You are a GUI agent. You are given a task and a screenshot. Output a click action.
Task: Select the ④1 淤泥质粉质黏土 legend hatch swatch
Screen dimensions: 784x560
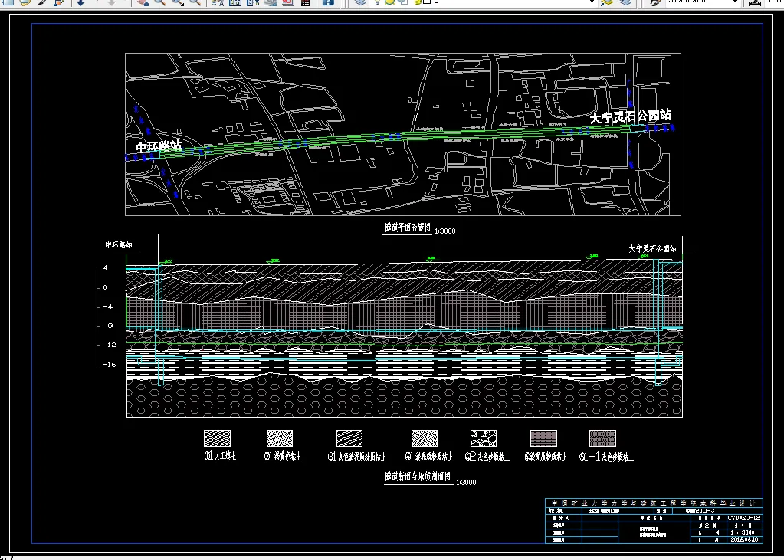425,438
